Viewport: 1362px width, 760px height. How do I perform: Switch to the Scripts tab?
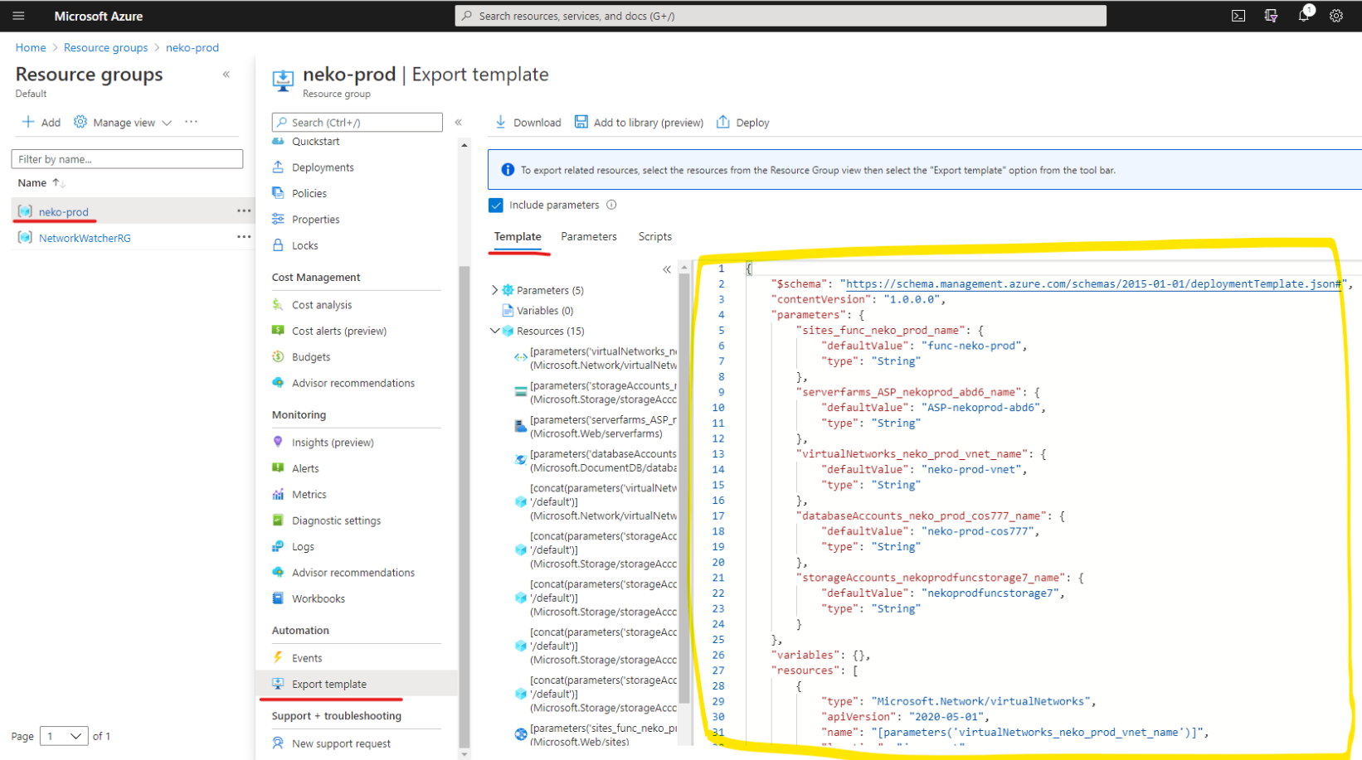[x=654, y=236]
